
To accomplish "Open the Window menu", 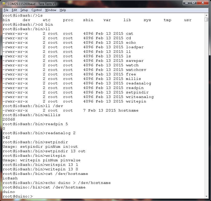I will pyautogui.click(x=51, y=10).
